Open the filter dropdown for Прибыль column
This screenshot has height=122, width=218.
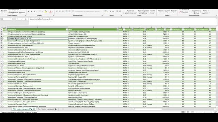tap(165, 29)
